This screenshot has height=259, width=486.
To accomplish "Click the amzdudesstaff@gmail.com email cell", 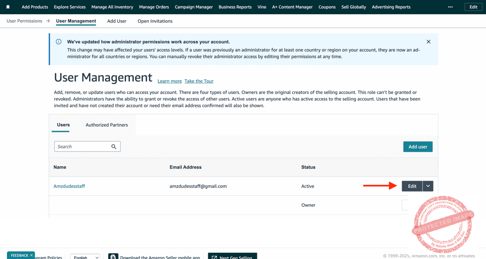I will 198,186.
